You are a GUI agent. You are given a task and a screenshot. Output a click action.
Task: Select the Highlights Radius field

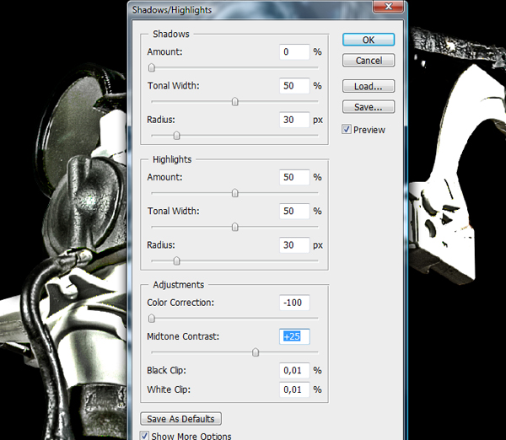point(294,244)
